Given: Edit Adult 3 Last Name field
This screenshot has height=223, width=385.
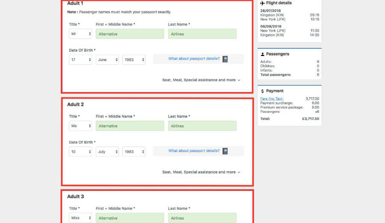Looking at the screenshot, I should pyautogui.click(x=202, y=218).
